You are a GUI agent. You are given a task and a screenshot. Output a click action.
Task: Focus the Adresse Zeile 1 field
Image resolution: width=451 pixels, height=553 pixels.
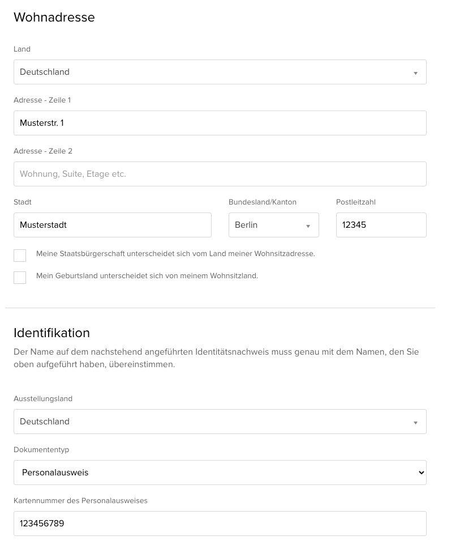click(x=220, y=123)
